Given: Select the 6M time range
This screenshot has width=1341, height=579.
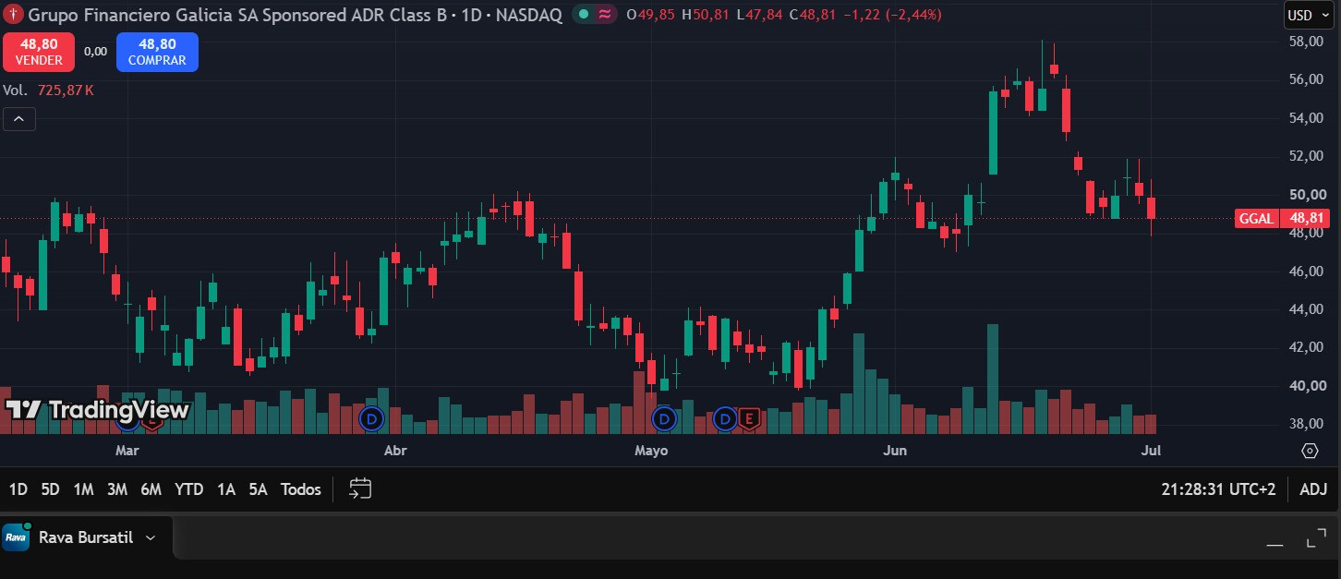Looking at the screenshot, I should tap(151, 489).
